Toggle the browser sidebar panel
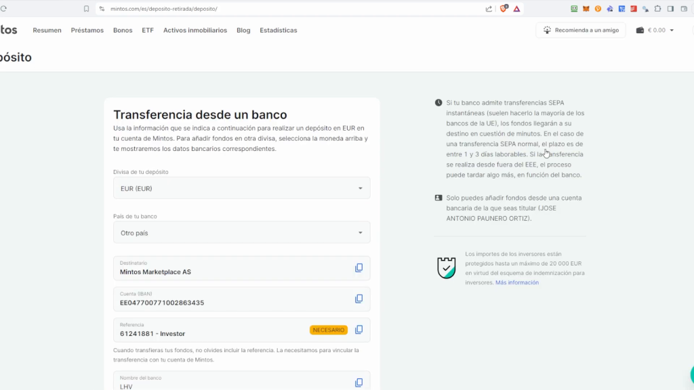 tap(670, 9)
